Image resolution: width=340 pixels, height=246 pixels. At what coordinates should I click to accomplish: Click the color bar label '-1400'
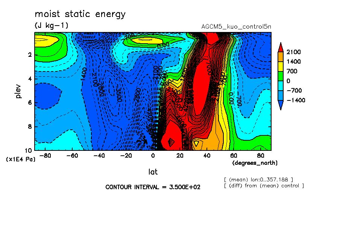(x=296, y=100)
